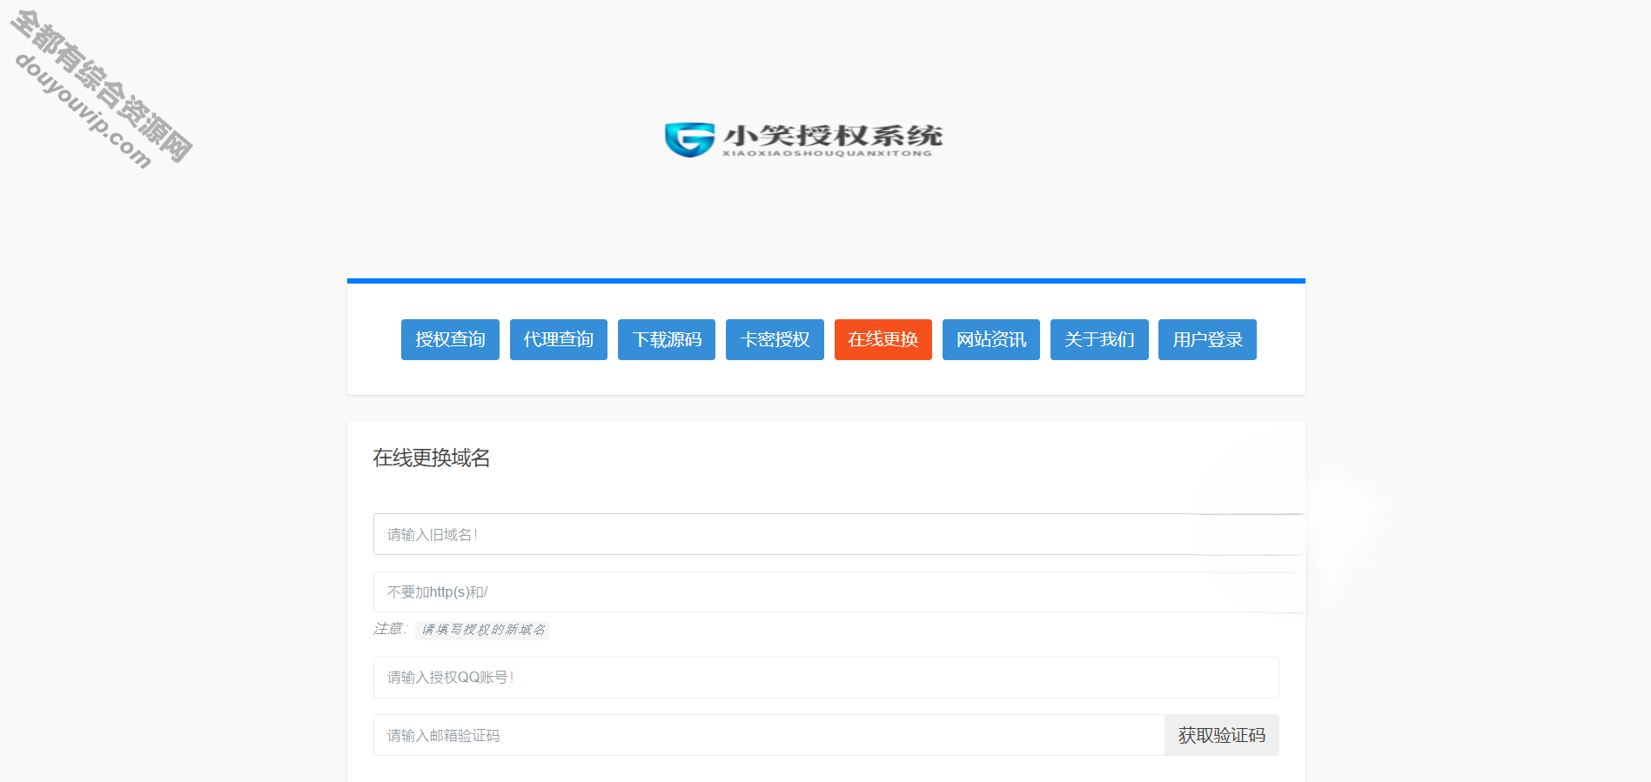Select the highlighted 在线更换 button

coord(883,339)
